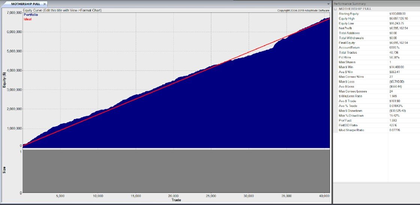The image size is (420, 205).
Task: Click the $6,697,126.10 Equity High value
Action: click(x=399, y=18)
